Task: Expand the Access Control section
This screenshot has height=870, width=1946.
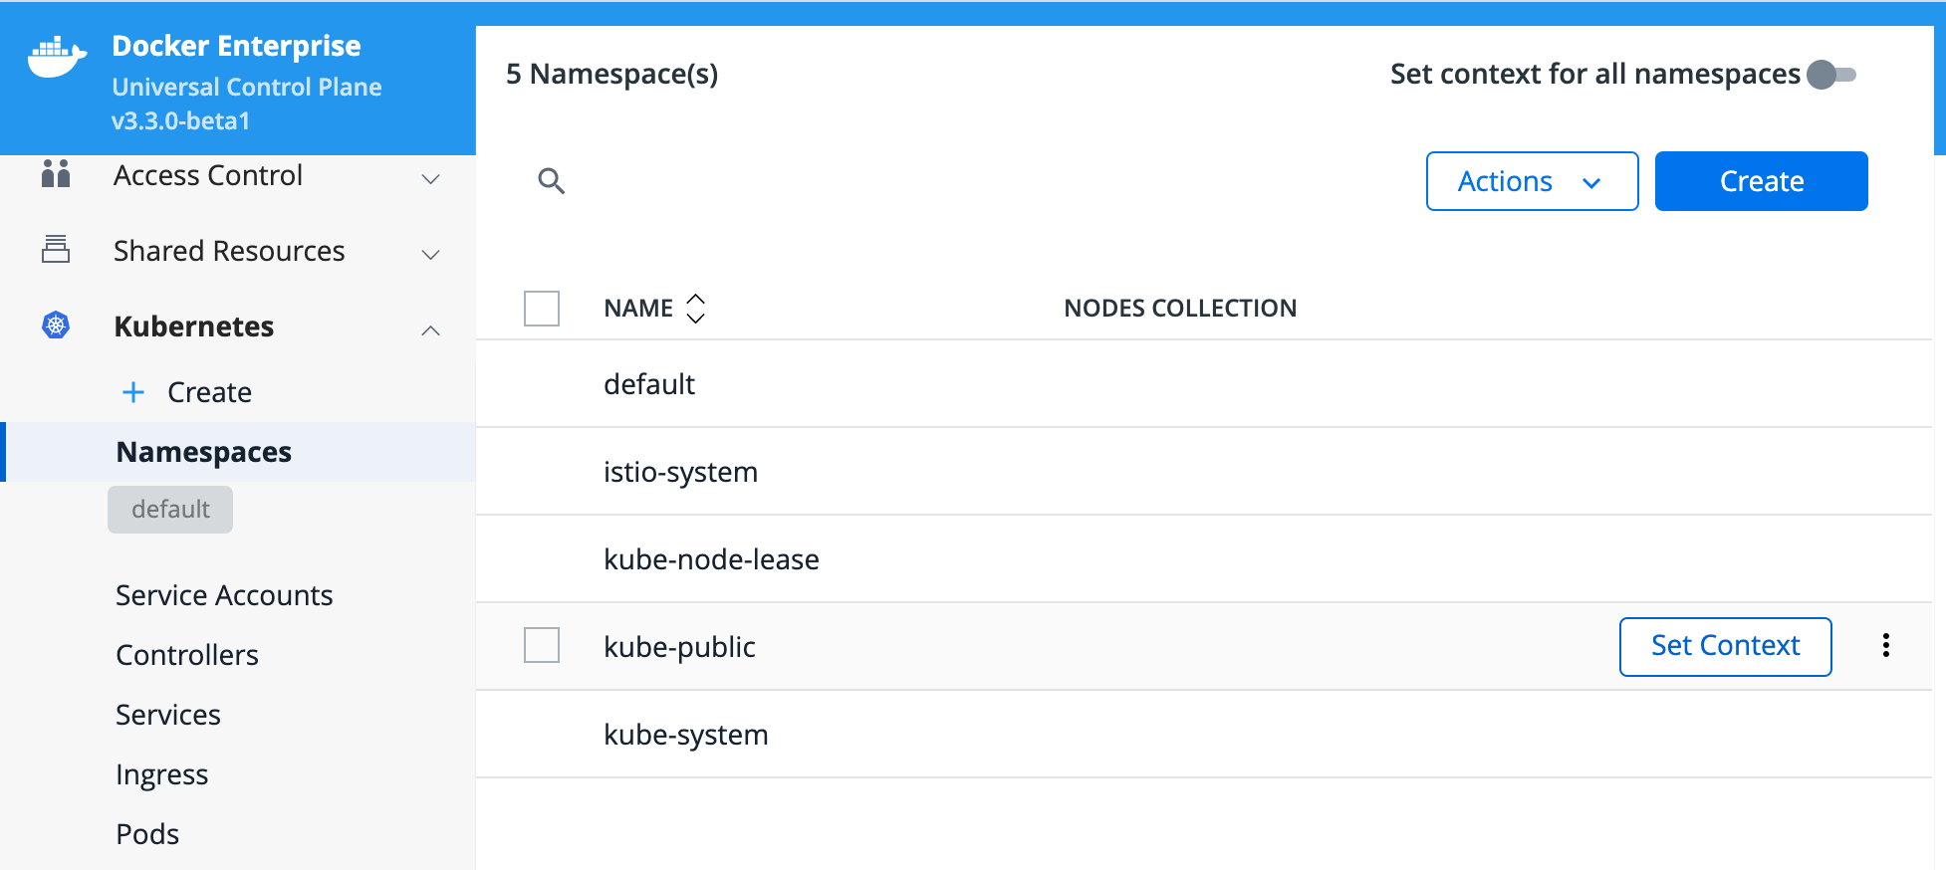Action: pyautogui.click(x=430, y=179)
